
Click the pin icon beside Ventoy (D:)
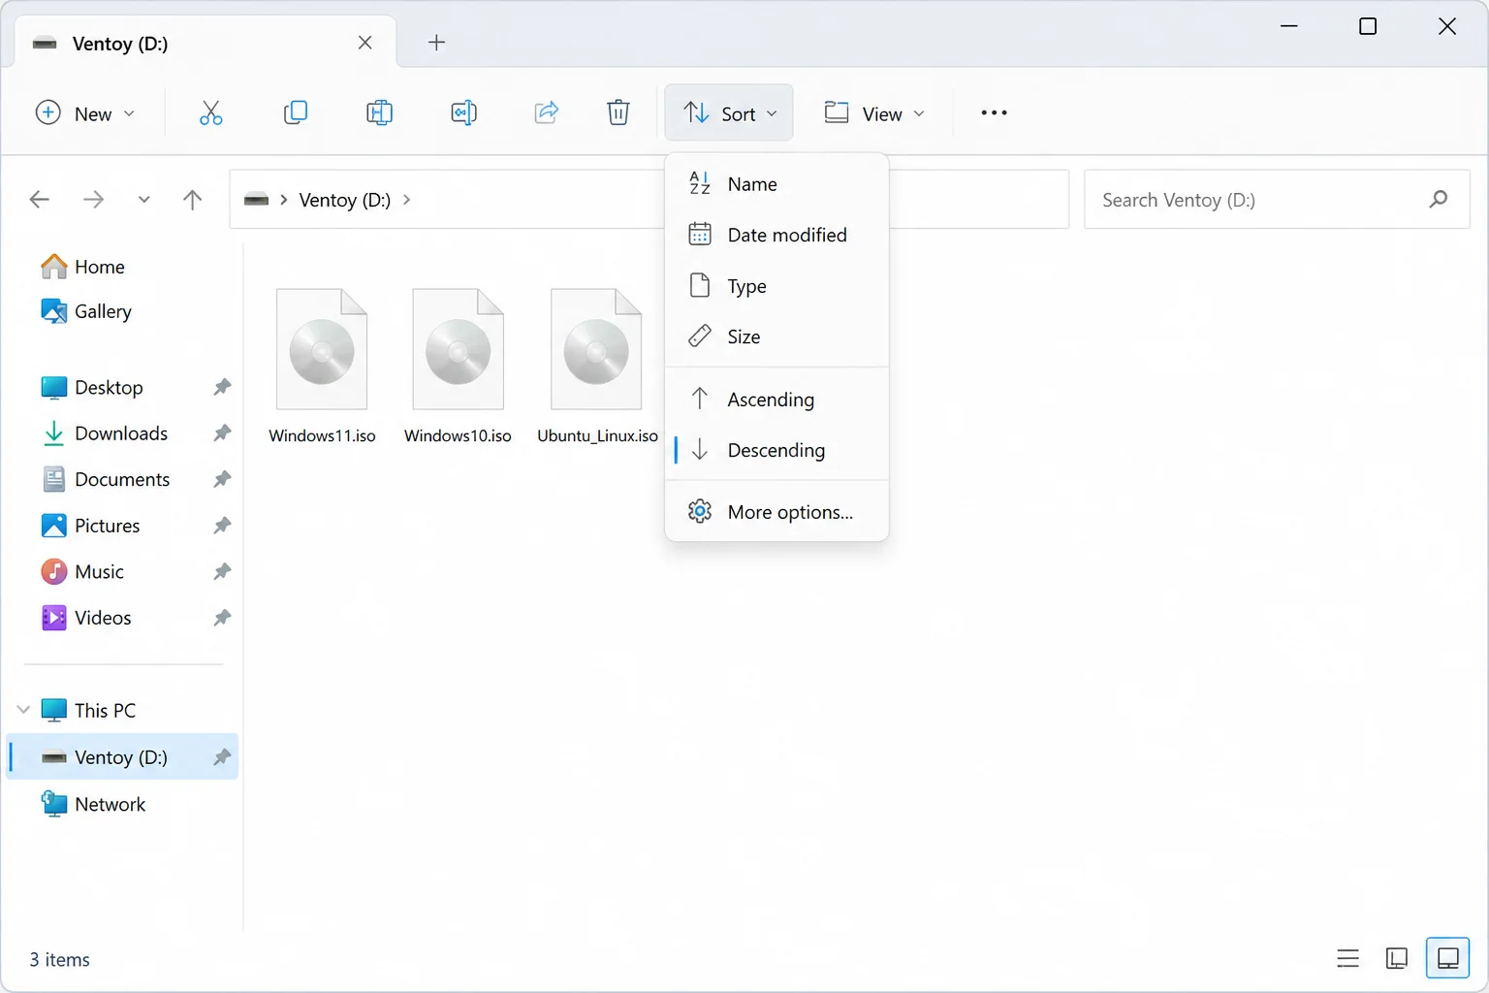222,756
